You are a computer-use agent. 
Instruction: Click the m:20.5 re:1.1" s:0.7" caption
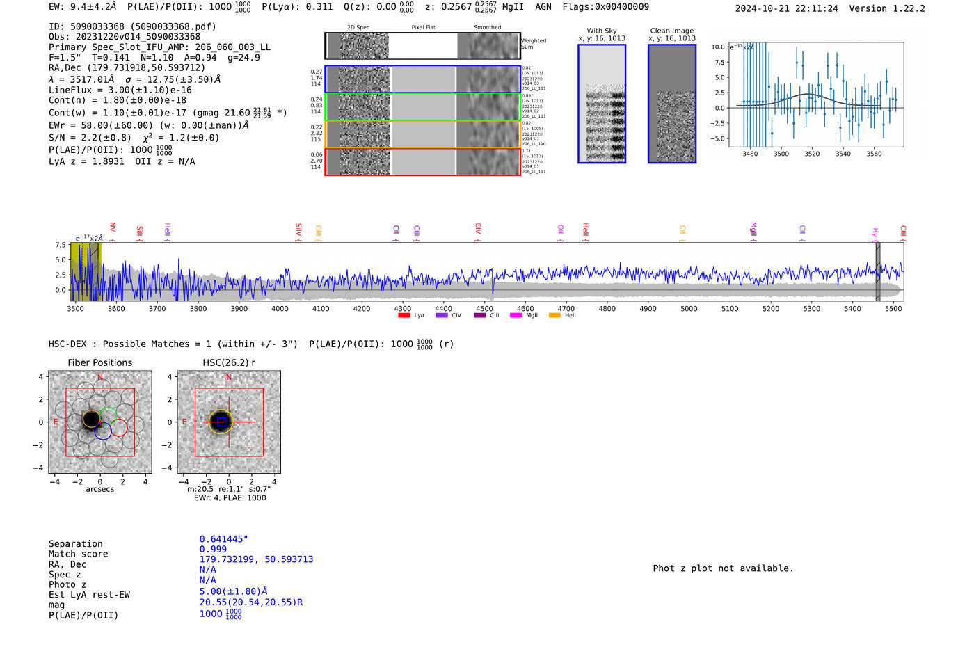(229, 489)
